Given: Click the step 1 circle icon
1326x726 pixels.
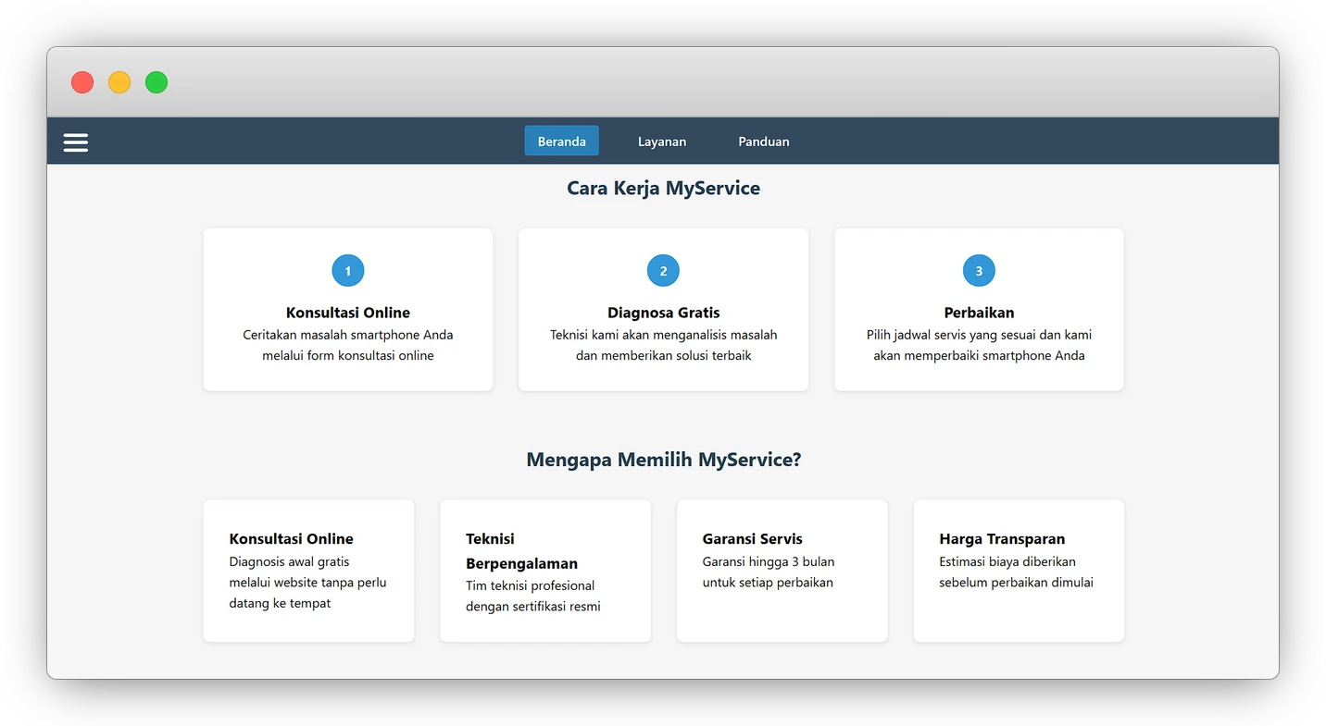Looking at the screenshot, I should click(x=348, y=270).
